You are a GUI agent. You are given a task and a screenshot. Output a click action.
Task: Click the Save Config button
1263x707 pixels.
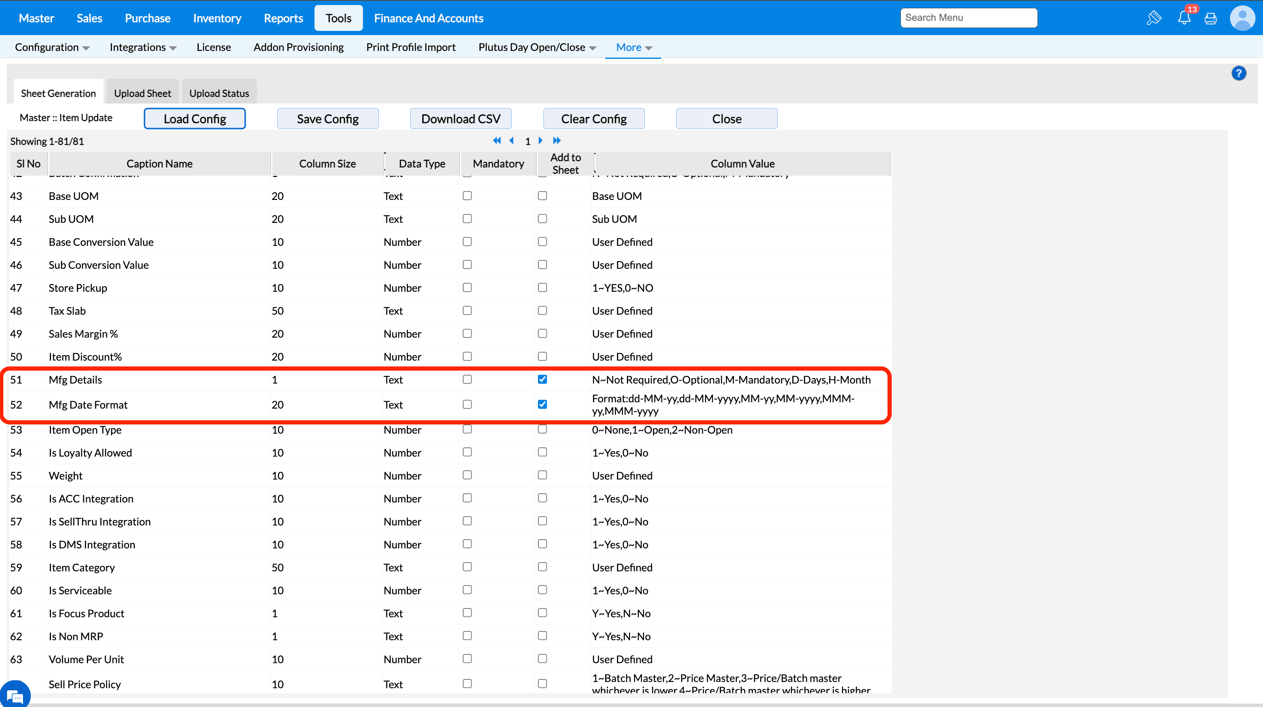coord(327,119)
